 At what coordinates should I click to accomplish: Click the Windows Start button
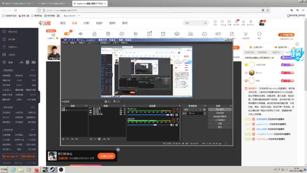4,170
